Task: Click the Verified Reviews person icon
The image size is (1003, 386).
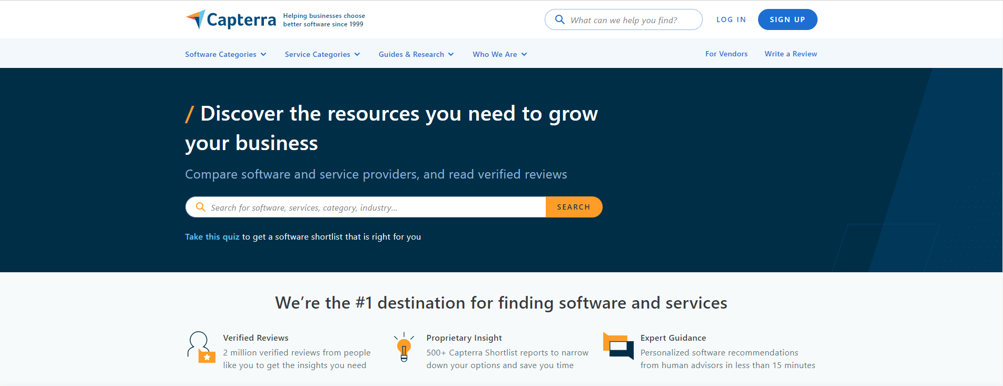Action: click(200, 347)
